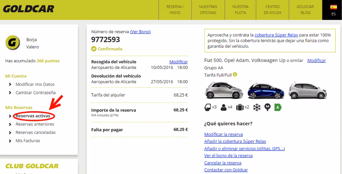Image resolution: width=342 pixels, height=174 pixels.
Task: Click Contactar con Goldcar link
Action: point(226,170)
